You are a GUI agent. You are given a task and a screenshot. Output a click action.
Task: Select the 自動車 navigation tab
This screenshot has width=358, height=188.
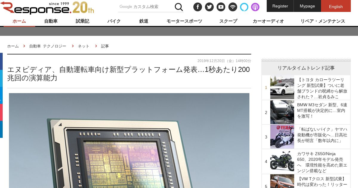[x=51, y=21]
